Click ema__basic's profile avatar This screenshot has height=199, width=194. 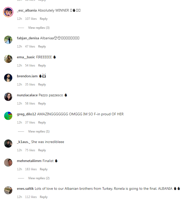point(8,59)
